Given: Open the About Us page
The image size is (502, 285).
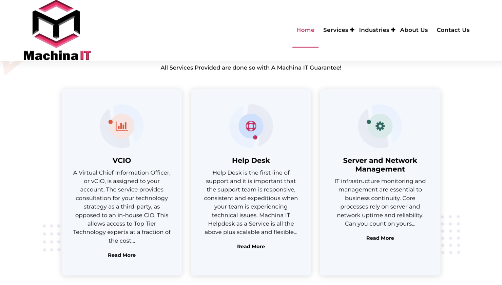Looking at the screenshot, I should (414, 30).
